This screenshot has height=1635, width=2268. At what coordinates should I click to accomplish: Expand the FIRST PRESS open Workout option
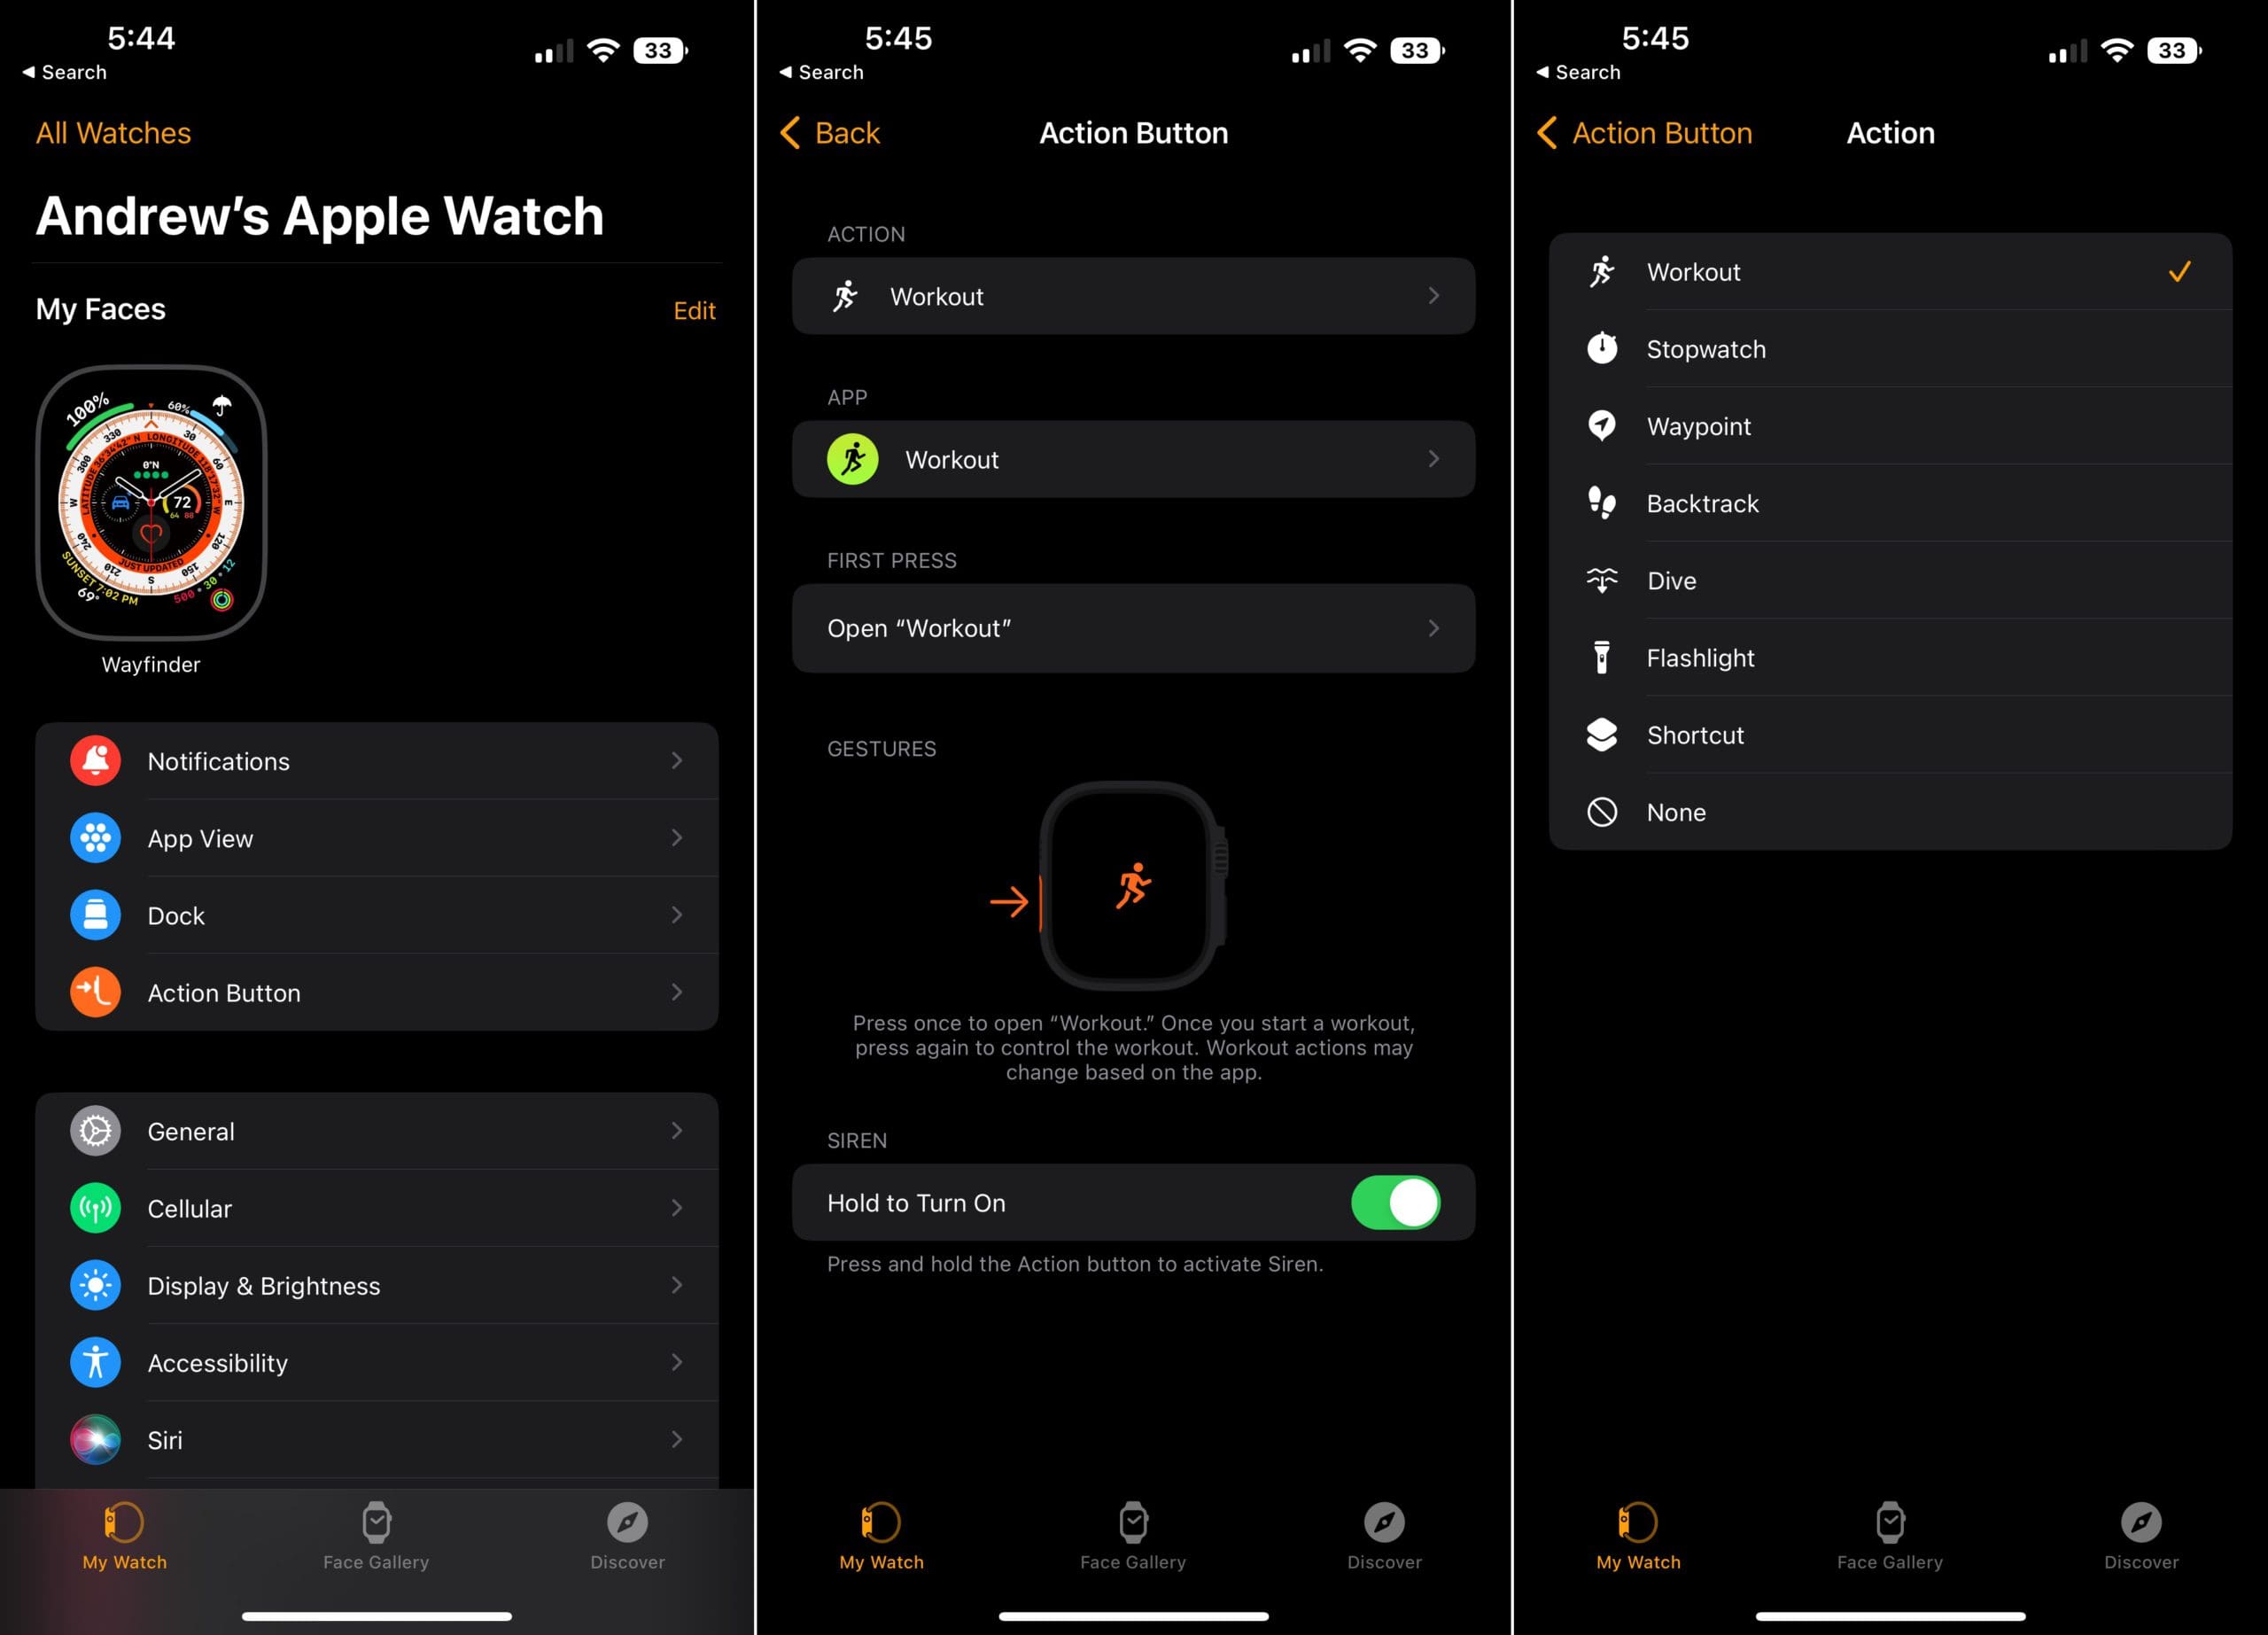pyautogui.click(x=1134, y=627)
